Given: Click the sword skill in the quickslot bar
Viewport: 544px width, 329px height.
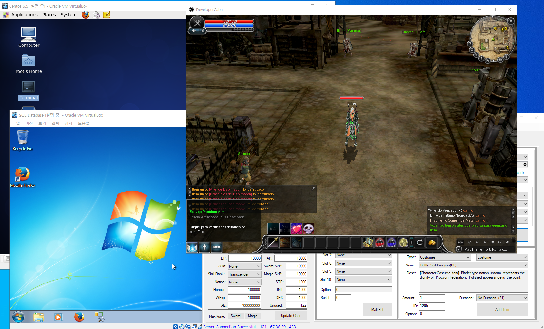Looking at the screenshot, I should click(273, 243).
